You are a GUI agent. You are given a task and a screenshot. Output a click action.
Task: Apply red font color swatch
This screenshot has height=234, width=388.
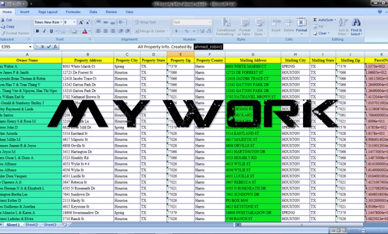point(84,31)
